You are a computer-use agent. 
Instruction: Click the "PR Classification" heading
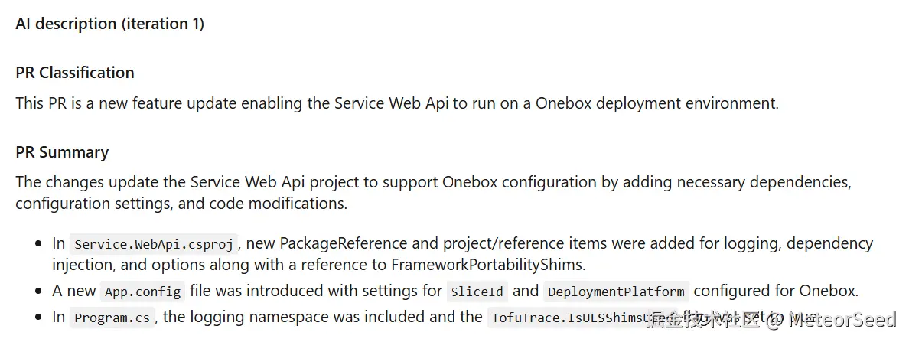coord(75,73)
